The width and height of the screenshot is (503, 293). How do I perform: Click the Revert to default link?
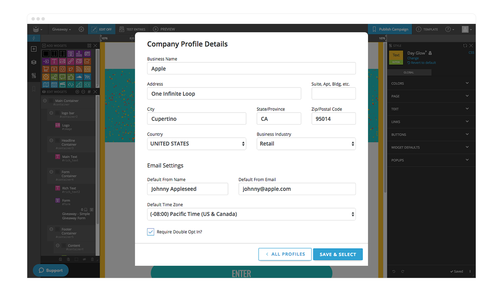point(421,62)
